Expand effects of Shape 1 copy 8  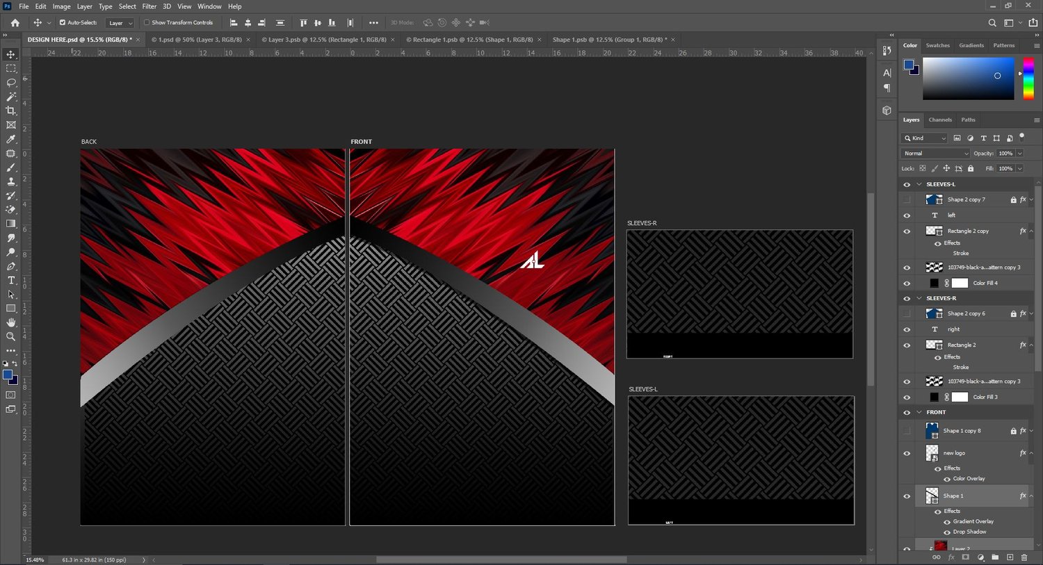1031,431
